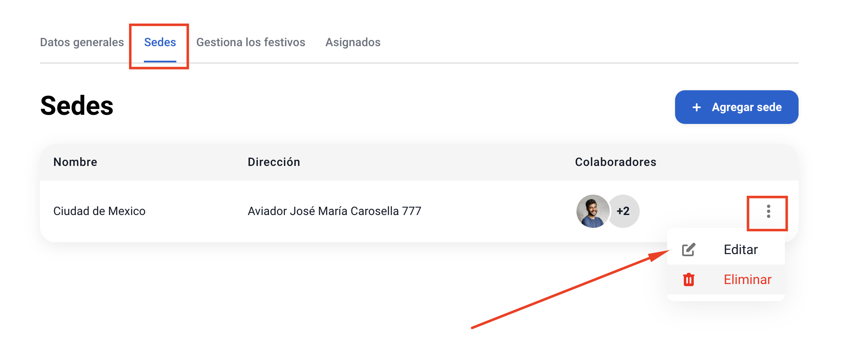Open the three-dot options menu for Ciudad de Mexico
This screenshot has width=846, height=351.
[768, 211]
